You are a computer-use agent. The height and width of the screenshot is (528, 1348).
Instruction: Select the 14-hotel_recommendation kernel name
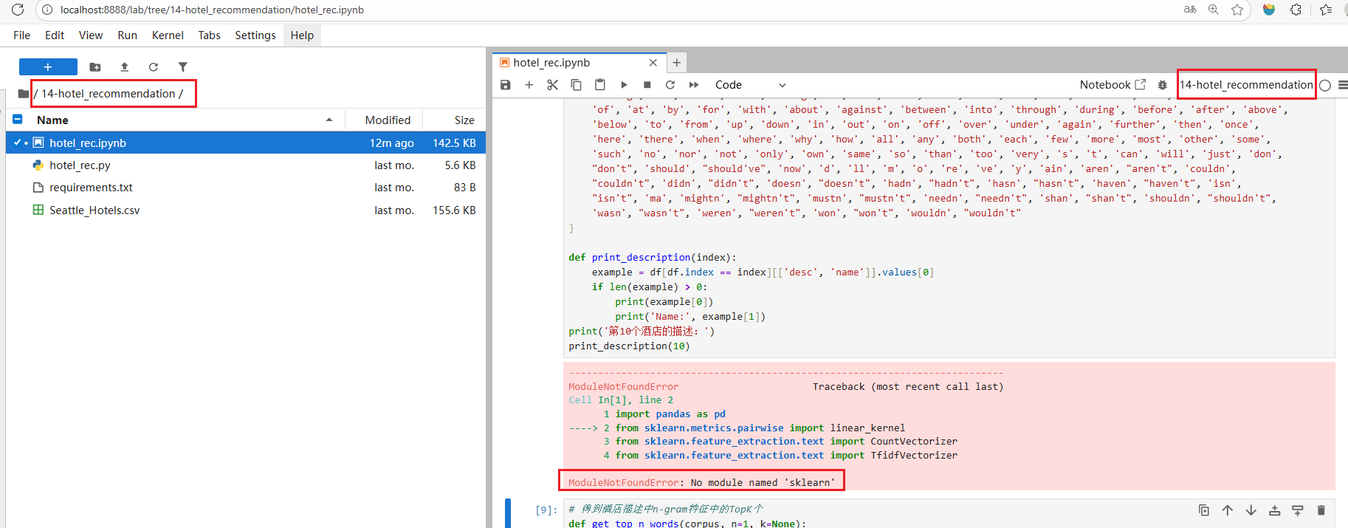pos(1246,85)
